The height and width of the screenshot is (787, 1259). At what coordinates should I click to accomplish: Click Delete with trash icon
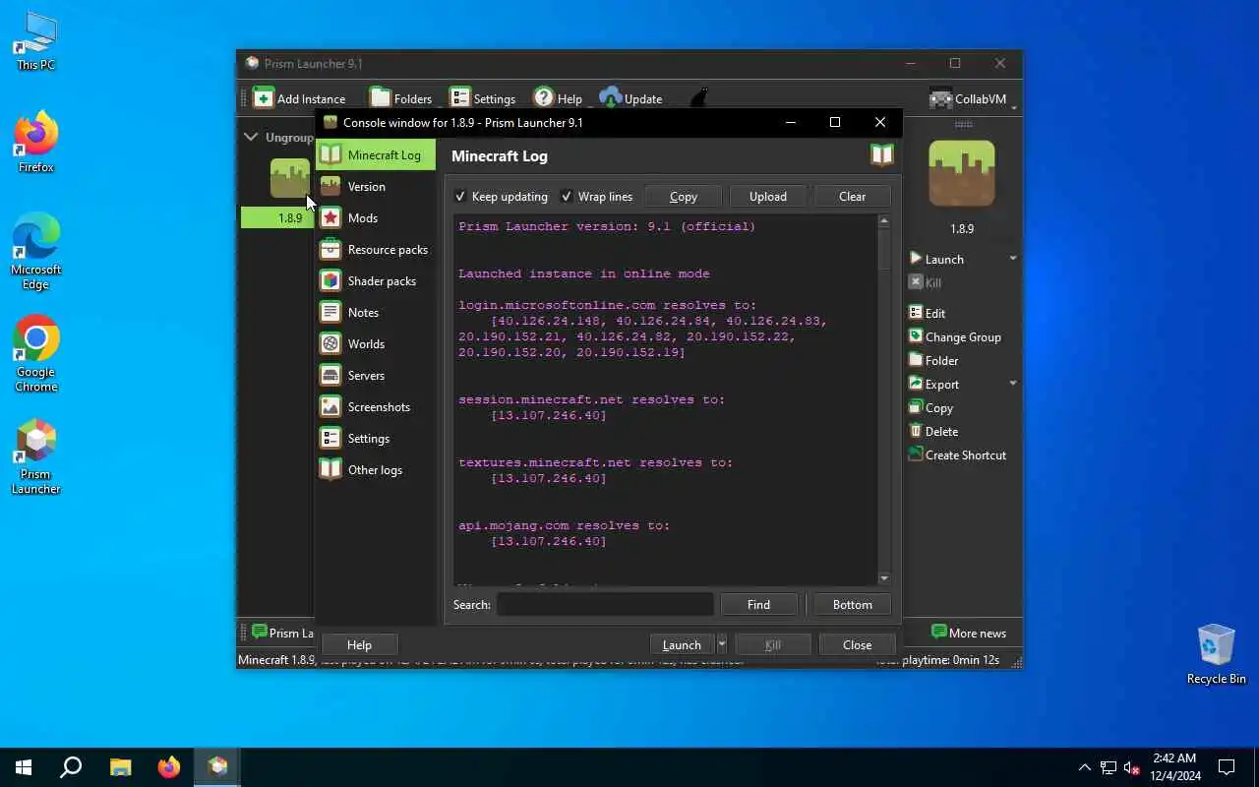[933, 431]
